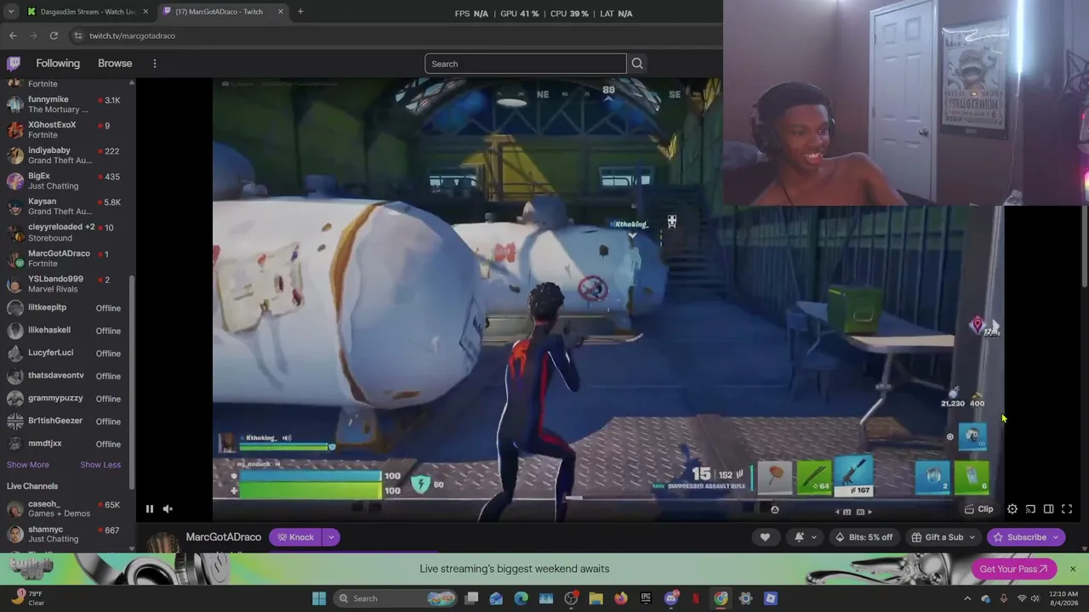Subscribe to MarcGotADraco
The width and height of the screenshot is (1089, 612).
(1025, 537)
